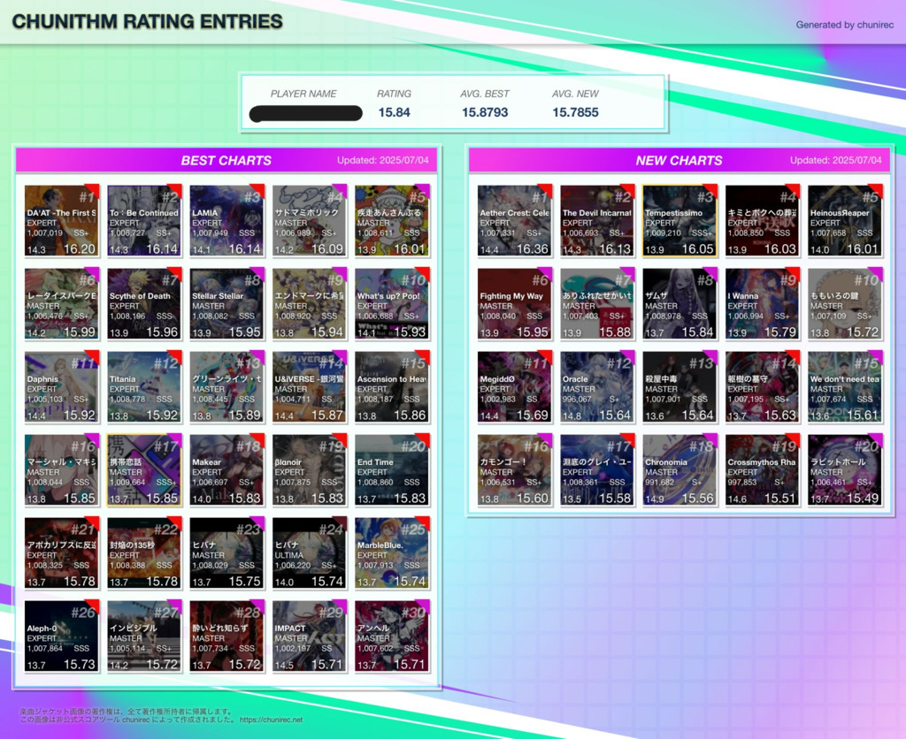Open the ザムザ Master chart card
This screenshot has width=906, height=739.
pos(680,304)
